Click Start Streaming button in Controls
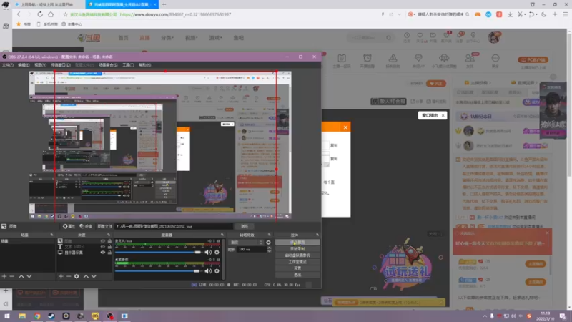The image size is (572, 322). (297, 242)
